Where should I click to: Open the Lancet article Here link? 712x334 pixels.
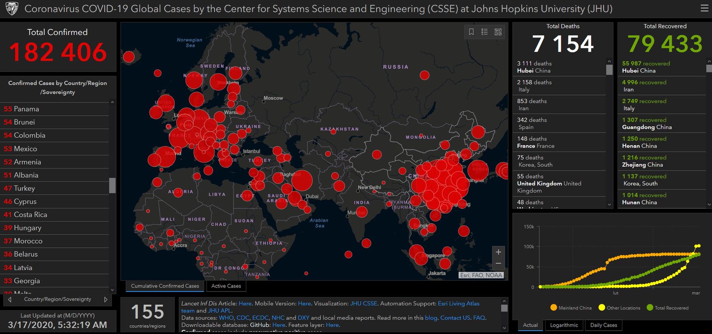[x=245, y=303]
